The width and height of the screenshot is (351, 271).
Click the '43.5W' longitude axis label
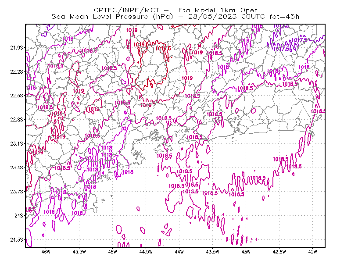213,252
